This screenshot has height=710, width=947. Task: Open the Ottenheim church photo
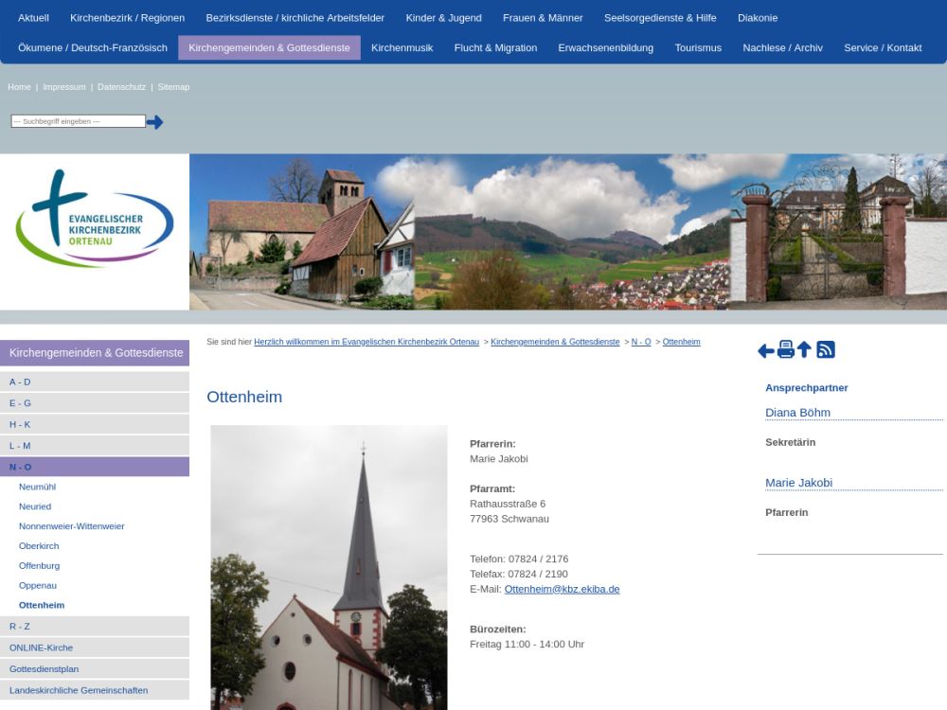(x=329, y=566)
